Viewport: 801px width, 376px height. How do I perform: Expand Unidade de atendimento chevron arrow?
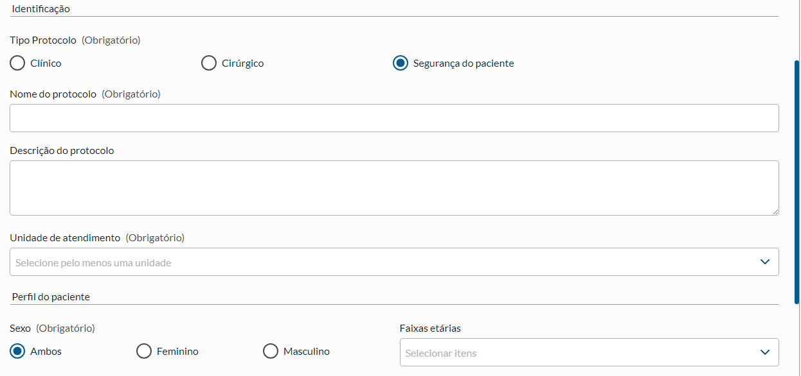click(765, 262)
